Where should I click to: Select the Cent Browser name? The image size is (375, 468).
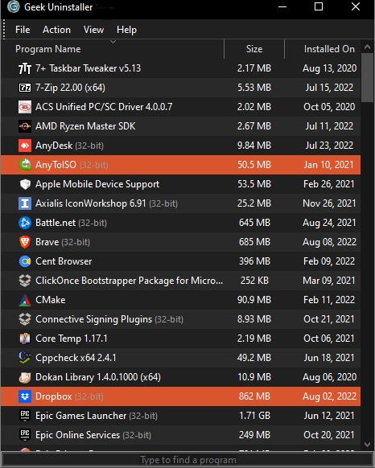coord(64,261)
